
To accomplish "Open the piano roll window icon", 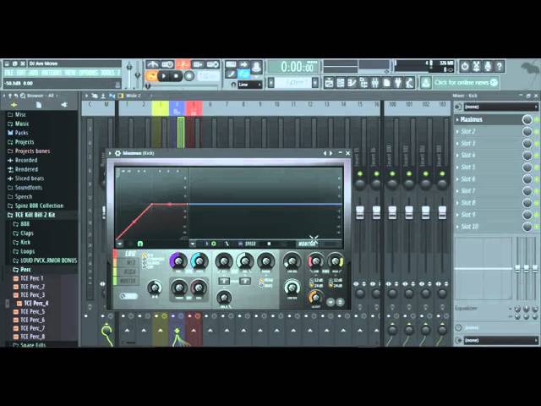I will pos(352,83).
